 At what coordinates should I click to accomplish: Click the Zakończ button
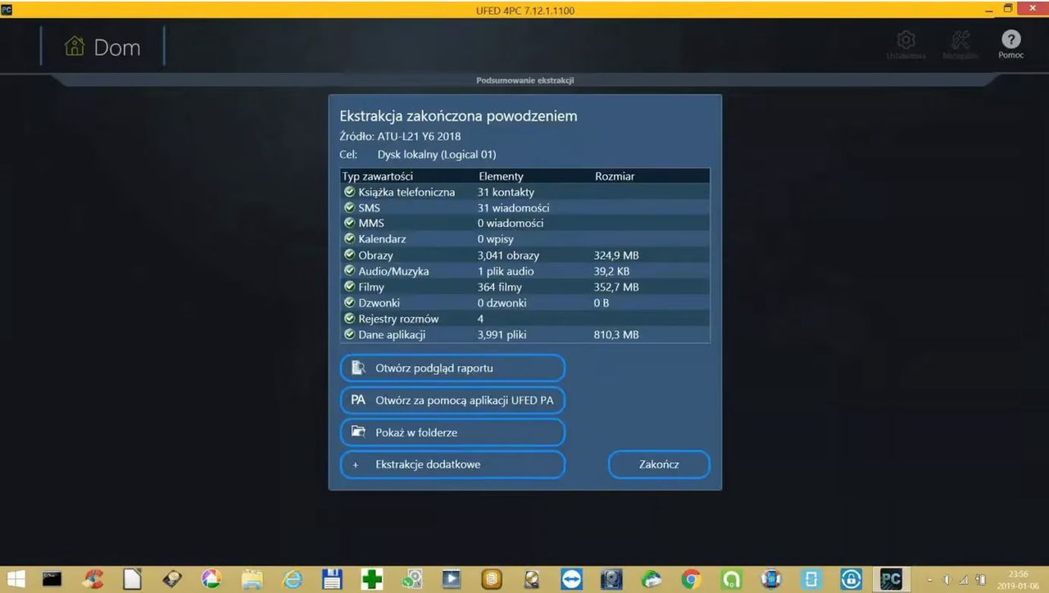point(659,464)
